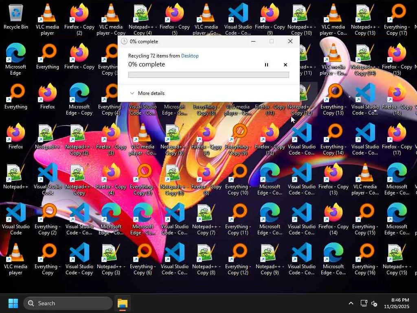Expand More details in progress dialog
The width and height of the screenshot is (417, 313).
(x=147, y=93)
